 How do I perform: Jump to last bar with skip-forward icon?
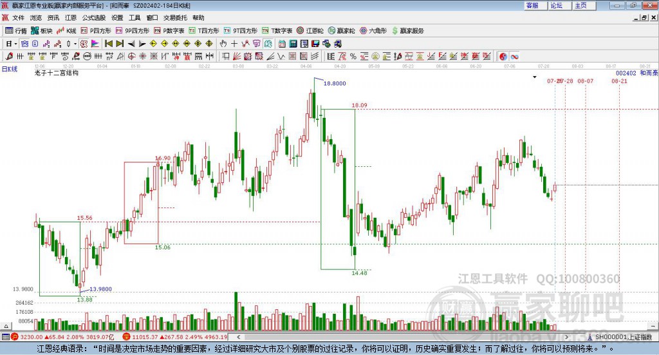(120, 43)
